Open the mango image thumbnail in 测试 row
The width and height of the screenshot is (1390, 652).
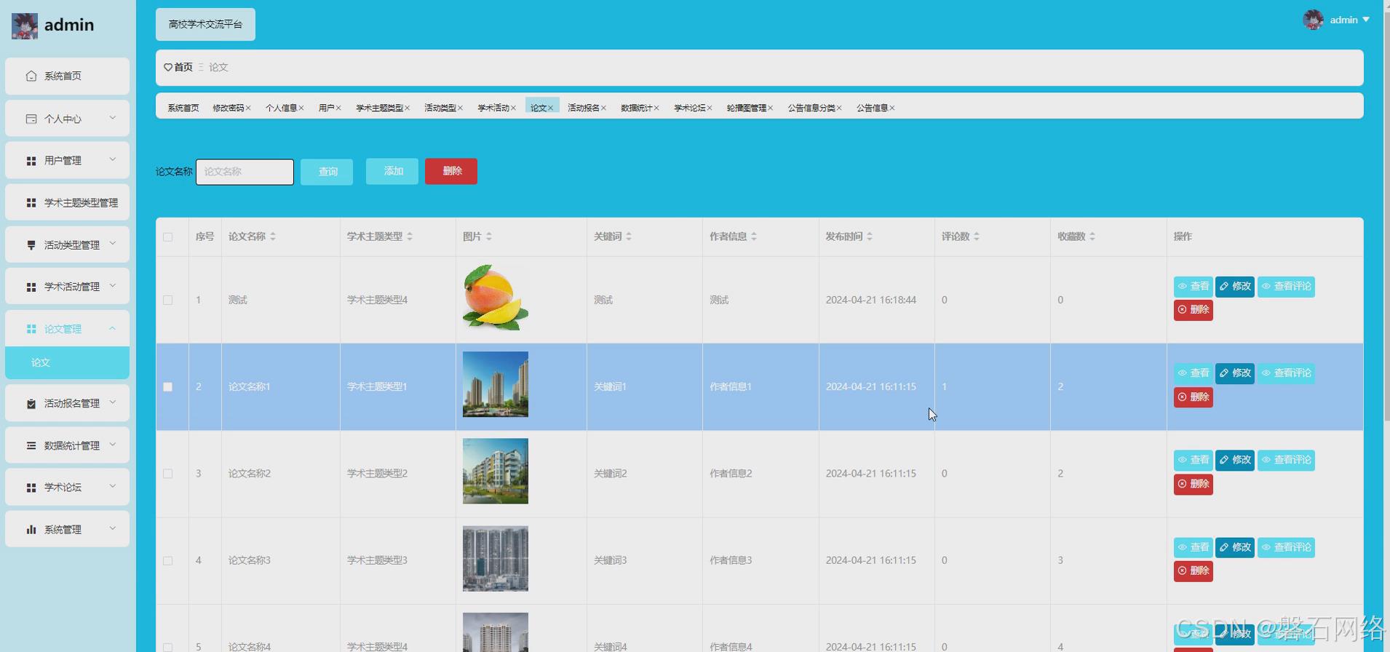pos(496,297)
